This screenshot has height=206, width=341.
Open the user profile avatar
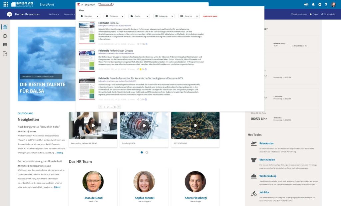click(x=334, y=4)
